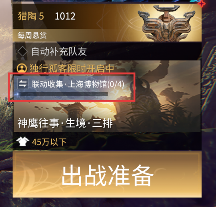Click the white armor icon beside 45万以下
This screenshot has width=216, height=207.
pyautogui.click(x=22, y=141)
